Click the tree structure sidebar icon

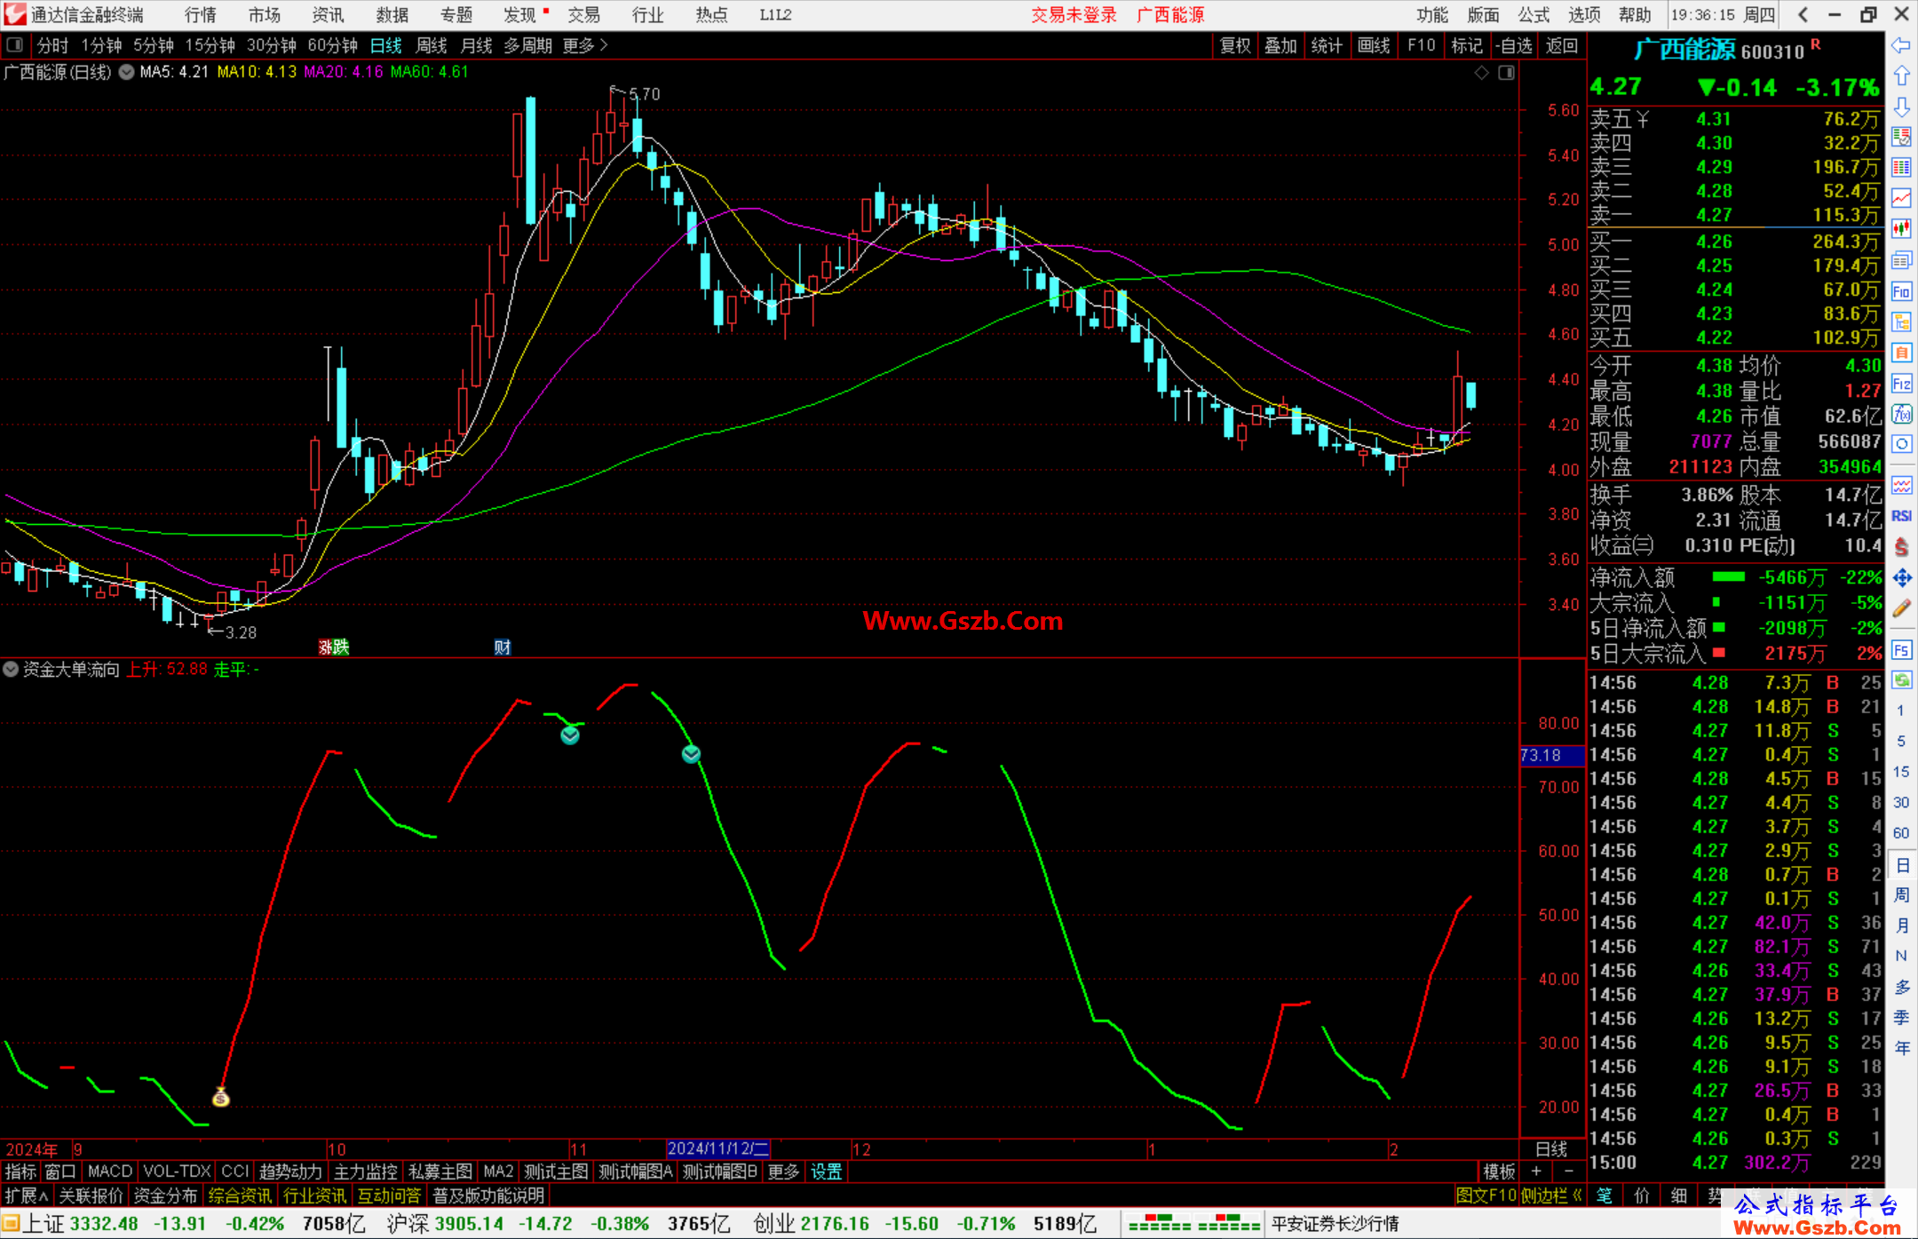coord(1901,322)
